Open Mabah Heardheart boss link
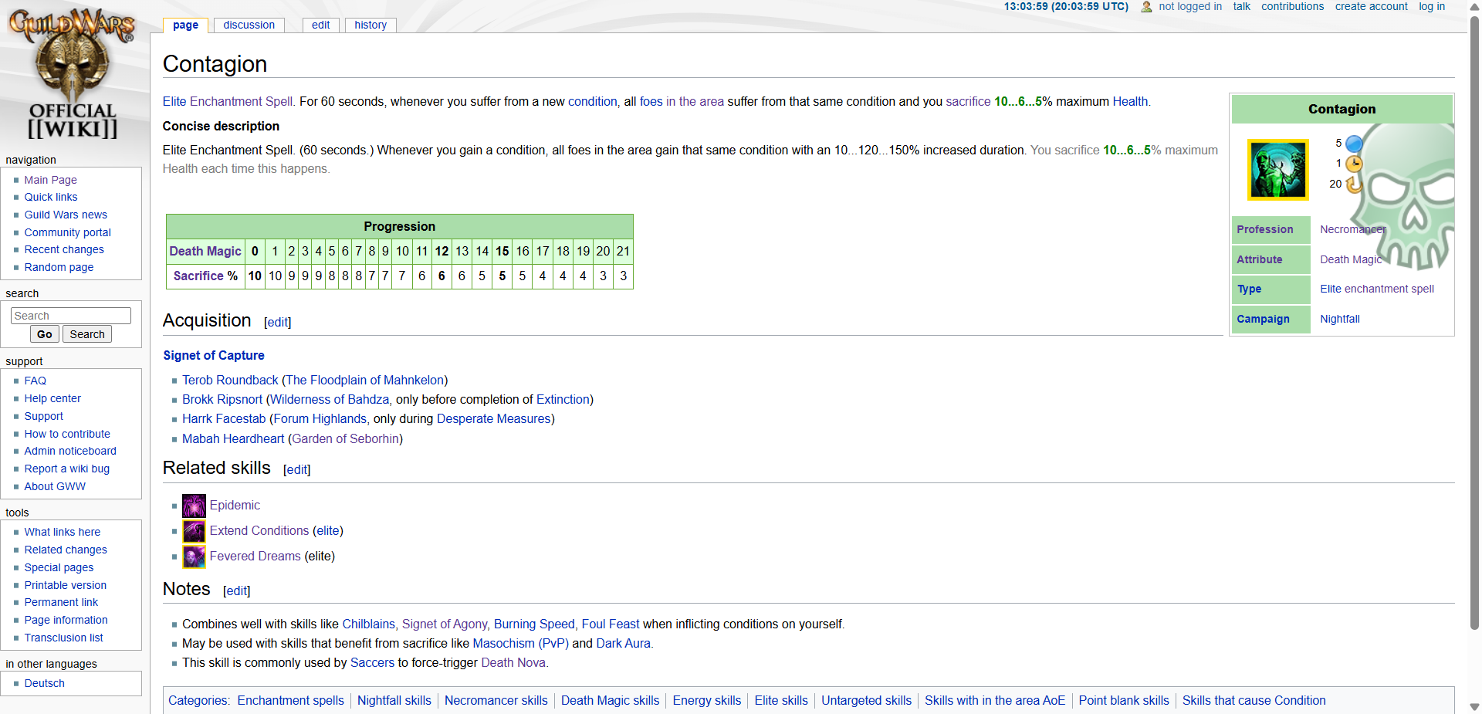This screenshot has height=714, width=1482. pyautogui.click(x=233, y=438)
